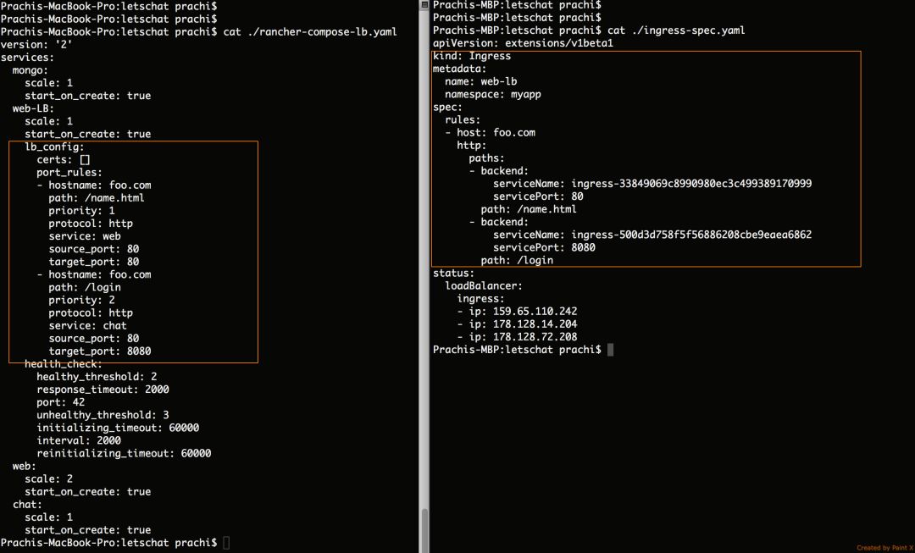The width and height of the screenshot is (915, 553).
Task: Click the 'web-LB:' service entry
Action: pyautogui.click(x=33, y=108)
